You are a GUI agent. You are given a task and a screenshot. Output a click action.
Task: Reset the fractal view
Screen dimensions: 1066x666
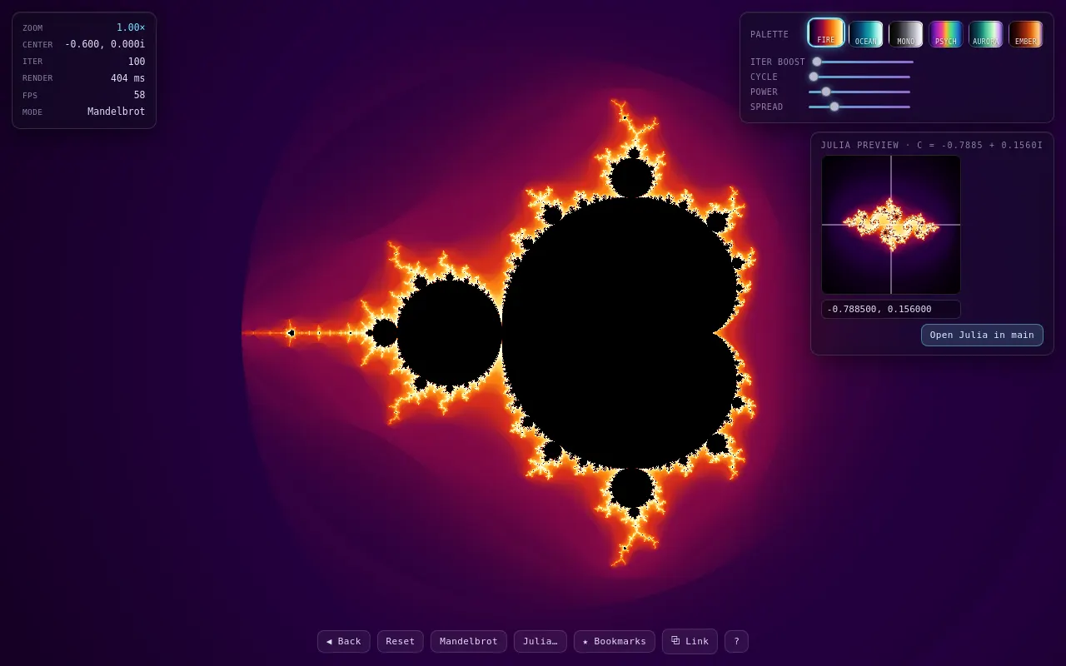[x=401, y=641]
